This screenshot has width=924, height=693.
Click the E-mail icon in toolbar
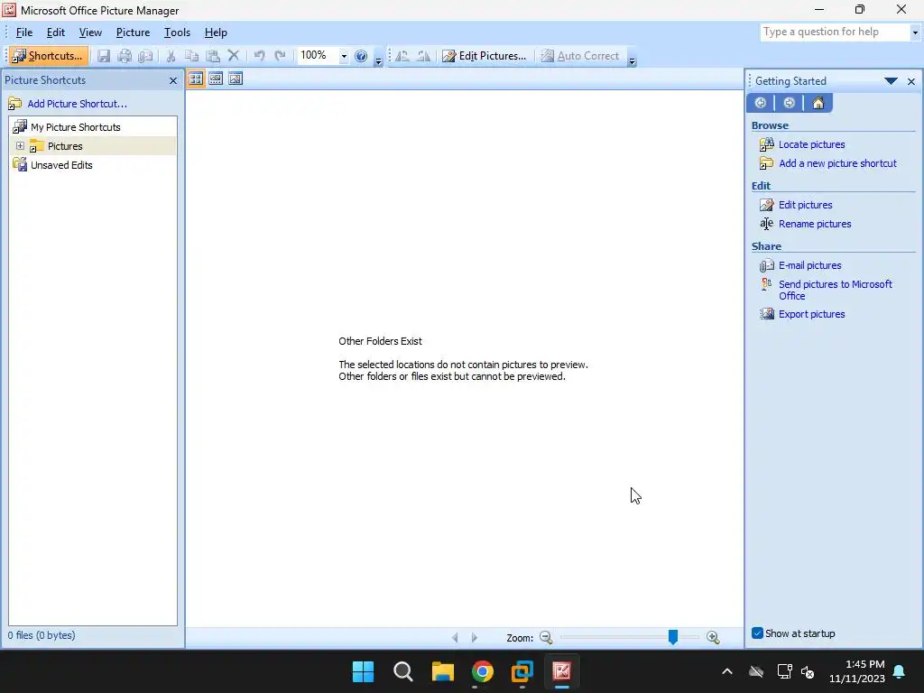click(145, 56)
